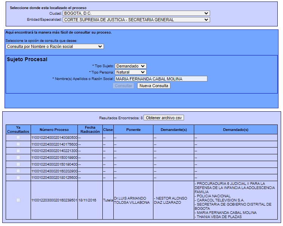The height and width of the screenshot is (226, 283).
Task: Check the box for process 11001020400020140221300
Action: click(18, 151)
